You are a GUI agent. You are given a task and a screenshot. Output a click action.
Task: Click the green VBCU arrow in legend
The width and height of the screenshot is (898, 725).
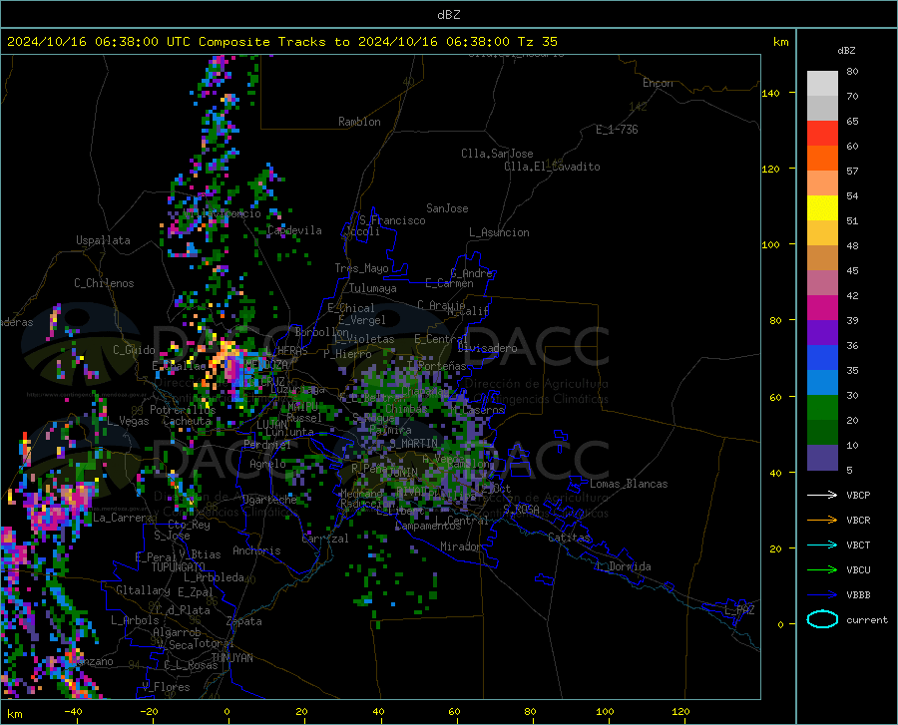[x=822, y=570]
